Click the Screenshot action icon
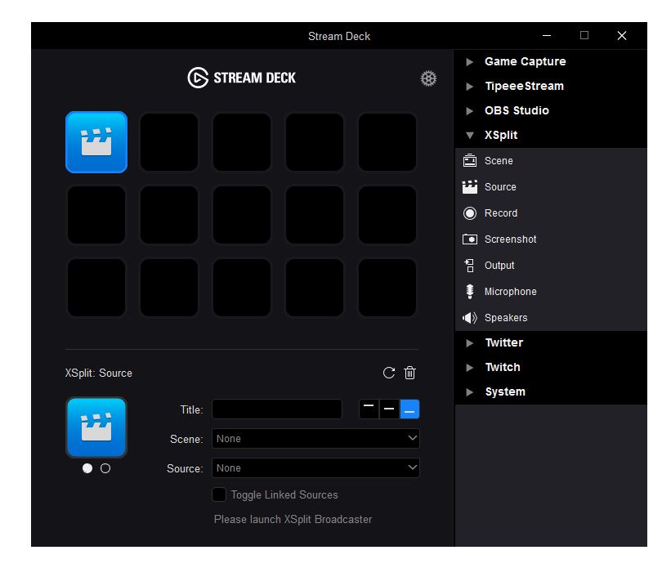 point(469,239)
